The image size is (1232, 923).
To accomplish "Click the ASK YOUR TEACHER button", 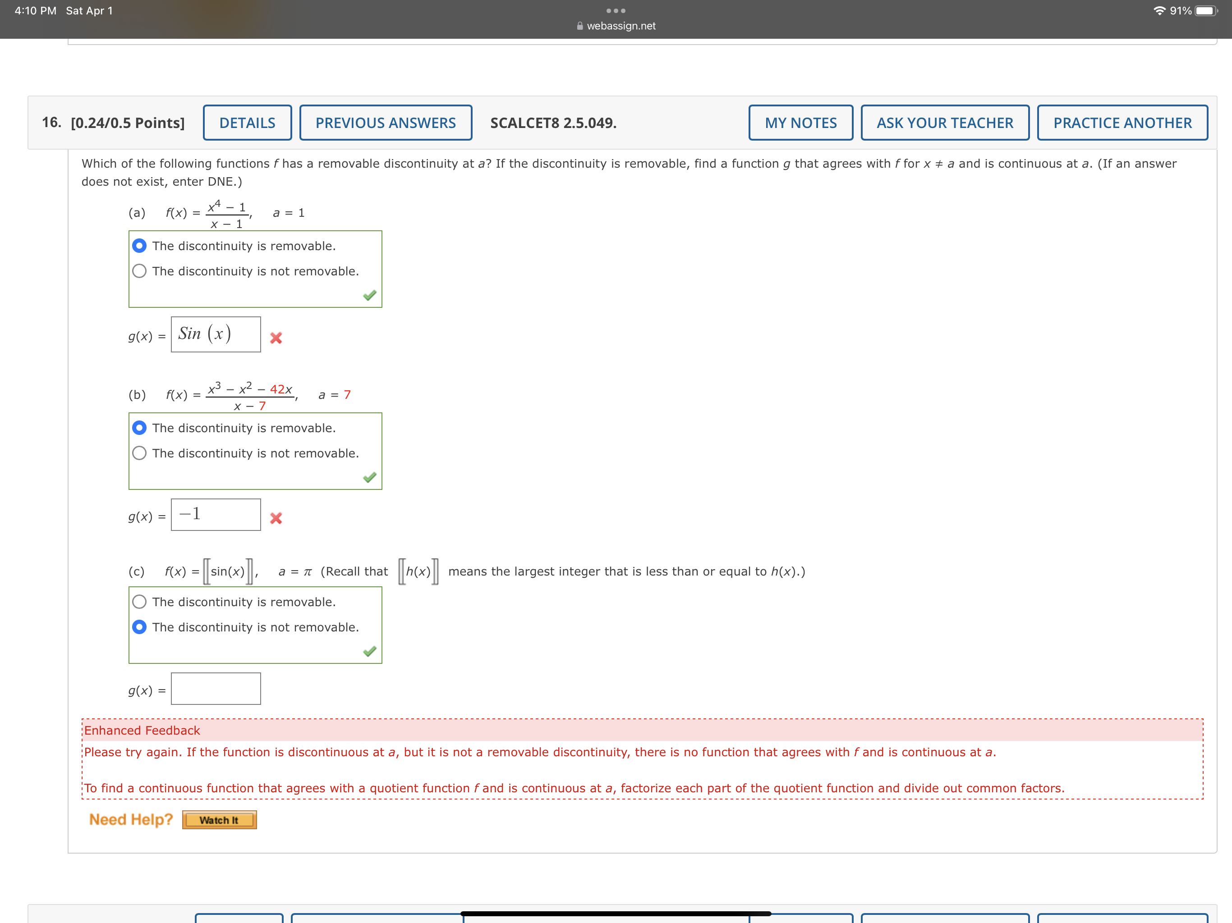I will pos(945,123).
